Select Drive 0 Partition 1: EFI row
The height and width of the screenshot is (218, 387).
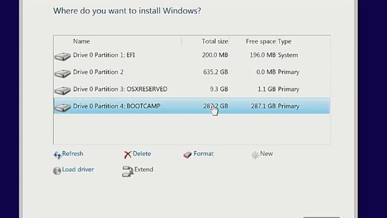click(x=192, y=55)
